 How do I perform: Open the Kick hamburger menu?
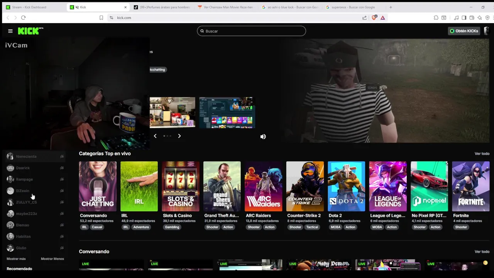[10, 31]
